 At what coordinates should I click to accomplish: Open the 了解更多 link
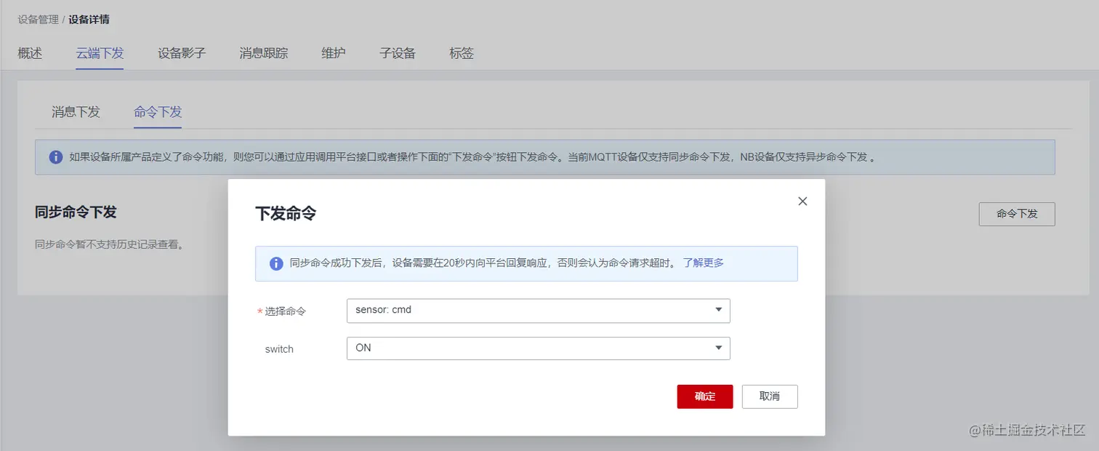(703, 263)
